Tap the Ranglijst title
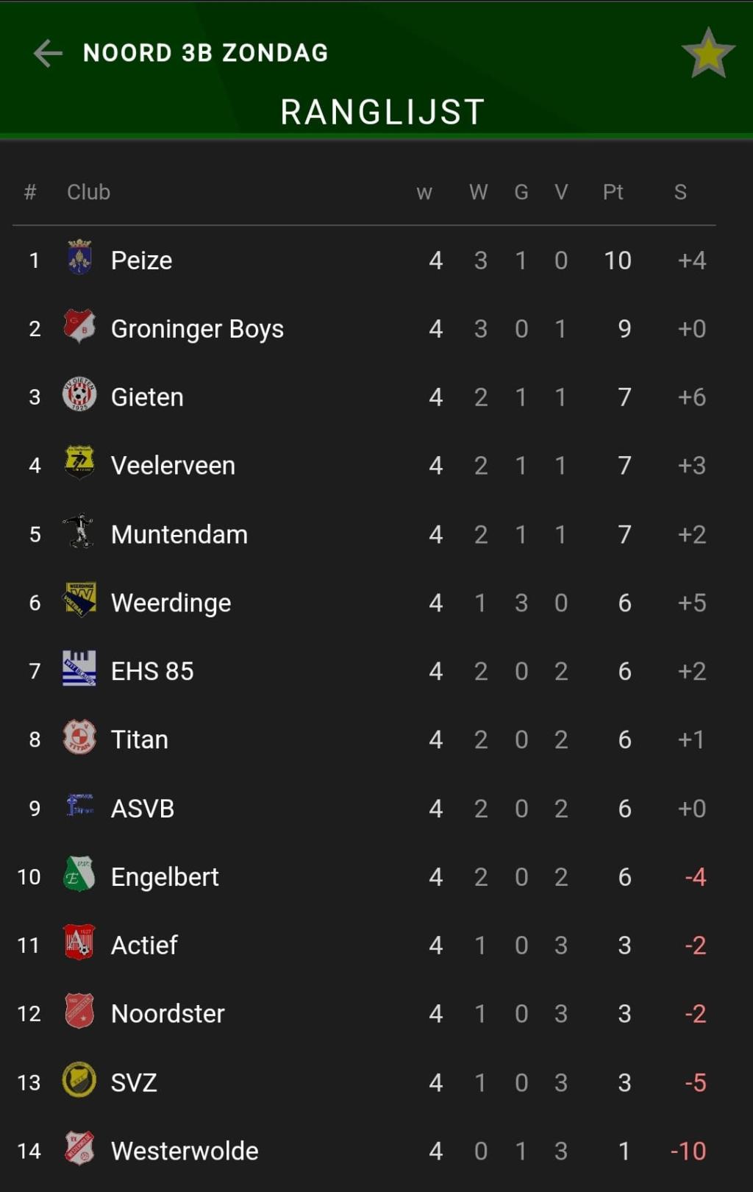 pos(382,113)
